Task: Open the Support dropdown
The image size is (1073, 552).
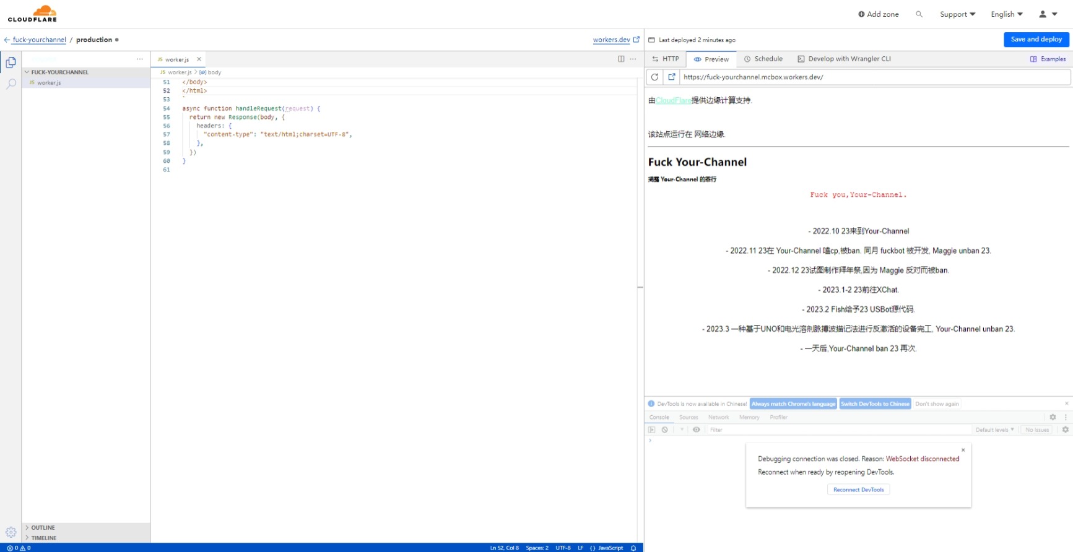Action: point(957,14)
